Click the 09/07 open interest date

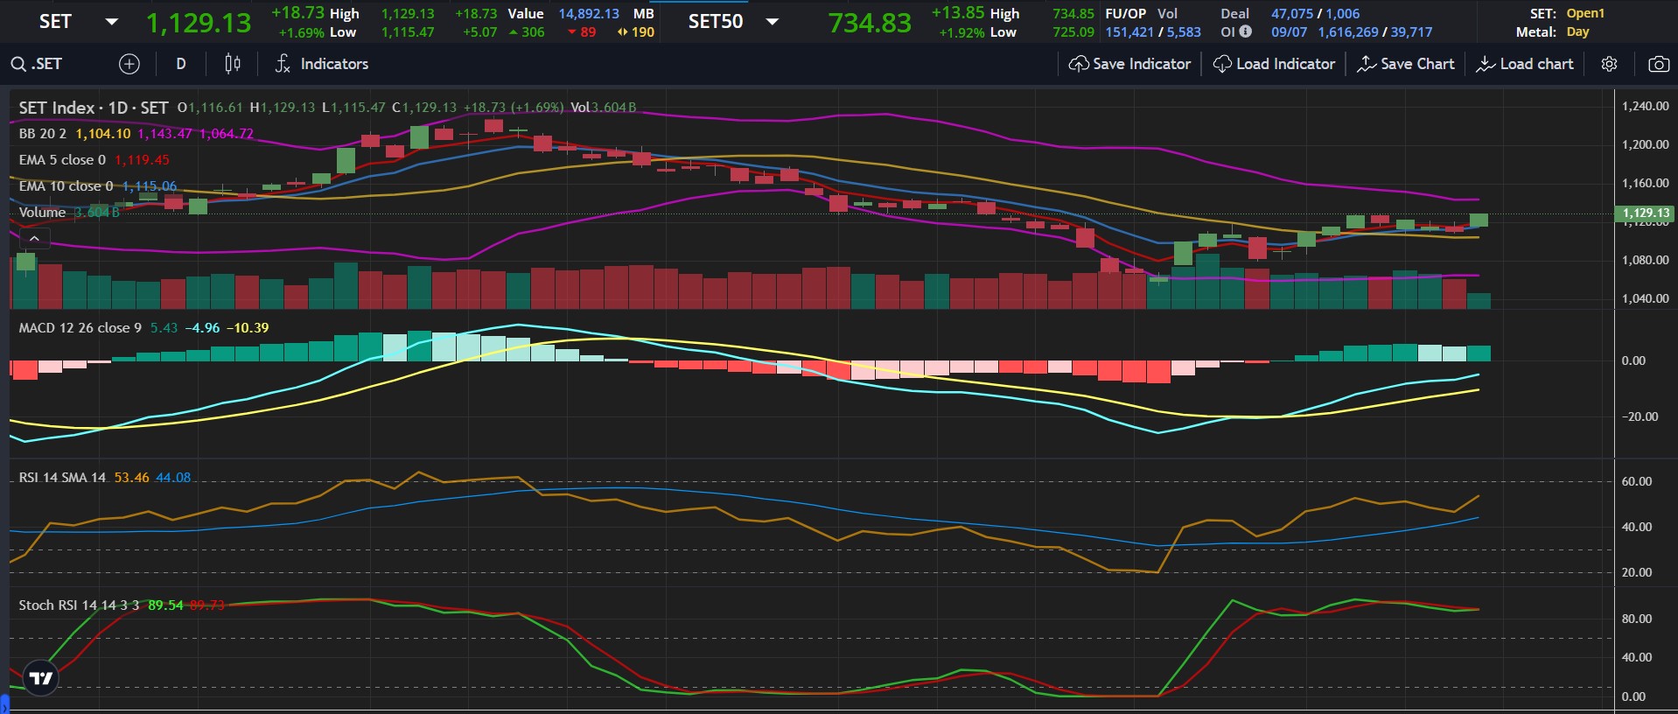(1290, 31)
